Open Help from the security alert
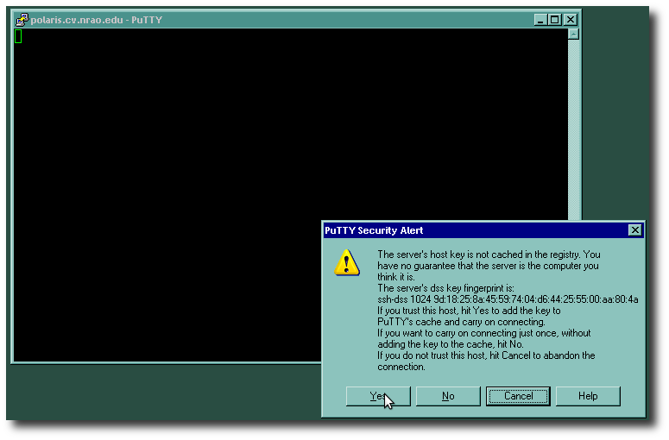 [588, 396]
